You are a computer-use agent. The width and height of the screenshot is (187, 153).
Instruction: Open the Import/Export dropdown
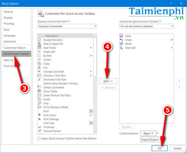151,139
